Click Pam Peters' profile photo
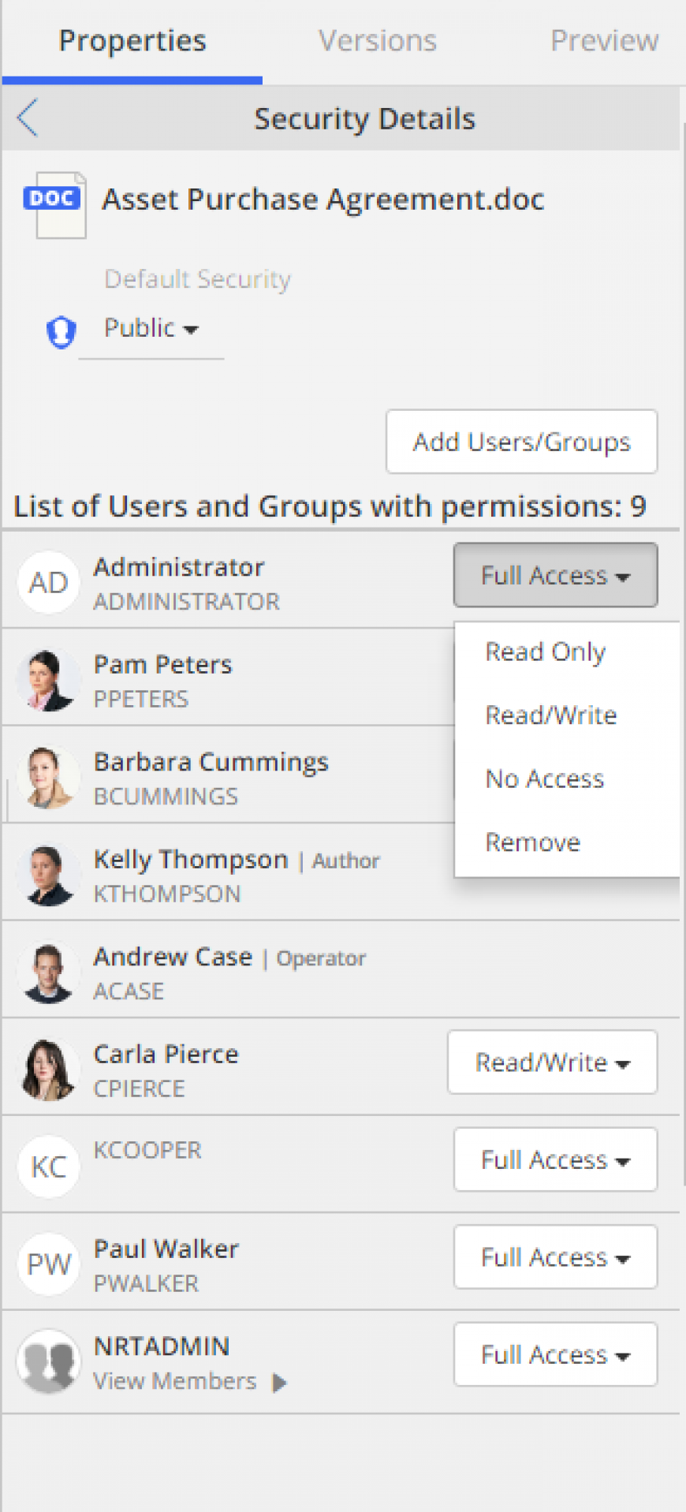Screen dimensions: 686x1512 49,680
